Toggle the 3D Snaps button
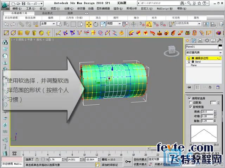Viewport: 225px width, 168px height. pyautogui.click(x=142, y=24)
